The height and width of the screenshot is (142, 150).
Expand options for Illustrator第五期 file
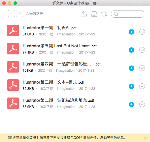point(142,50)
